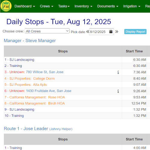Open stop 9 - SJ Landscaping
150x150 pixels.
pyautogui.click(x=19, y=109)
